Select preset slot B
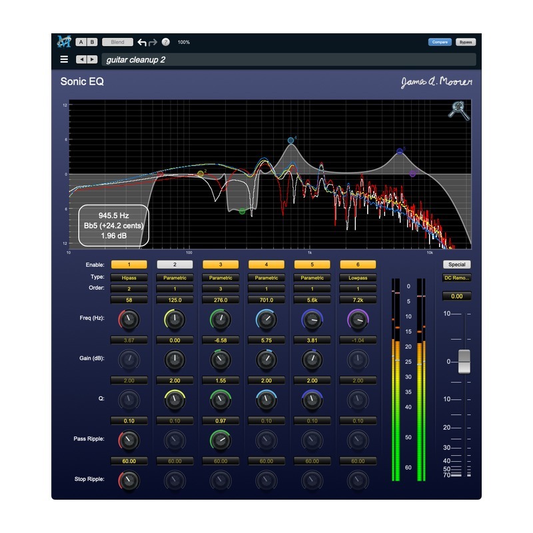533x533 pixels. coord(92,42)
